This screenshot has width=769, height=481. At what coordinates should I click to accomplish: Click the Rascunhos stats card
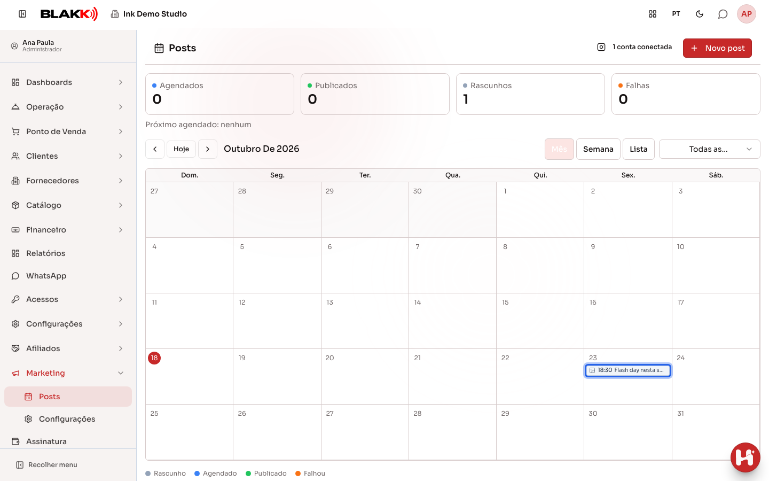point(530,94)
